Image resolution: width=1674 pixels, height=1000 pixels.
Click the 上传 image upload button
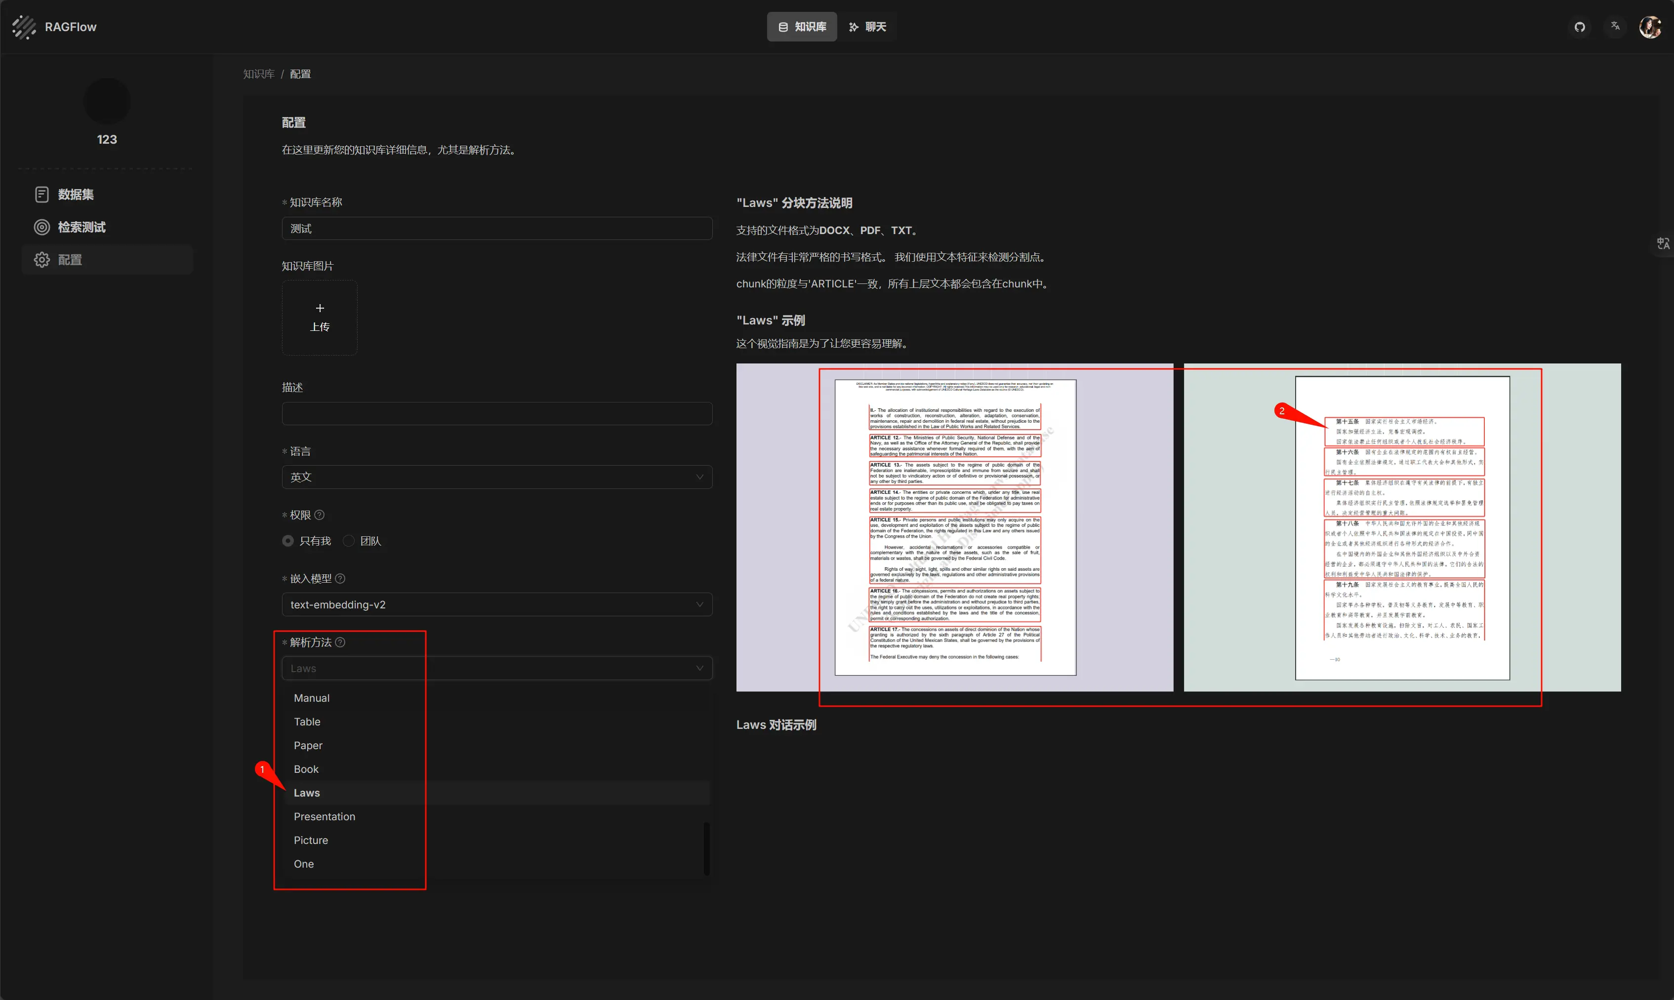coord(320,318)
